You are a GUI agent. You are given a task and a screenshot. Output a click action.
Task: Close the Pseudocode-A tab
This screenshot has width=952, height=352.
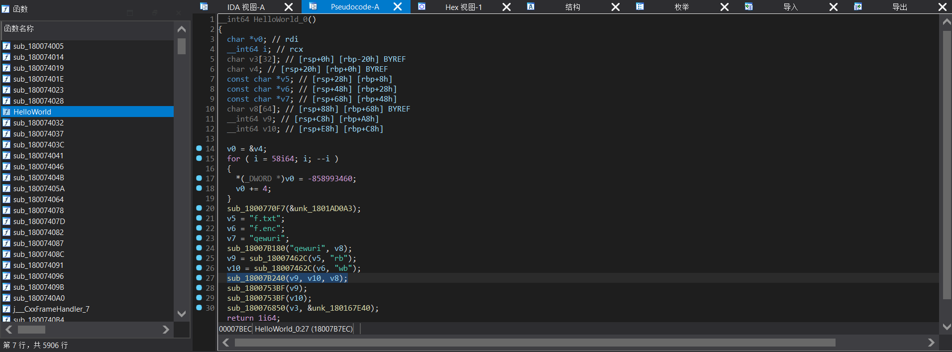point(398,7)
